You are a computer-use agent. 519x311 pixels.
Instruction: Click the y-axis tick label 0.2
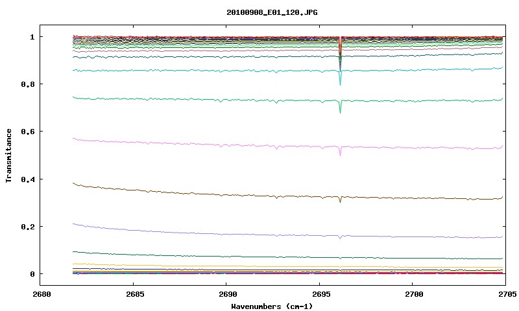point(28,227)
